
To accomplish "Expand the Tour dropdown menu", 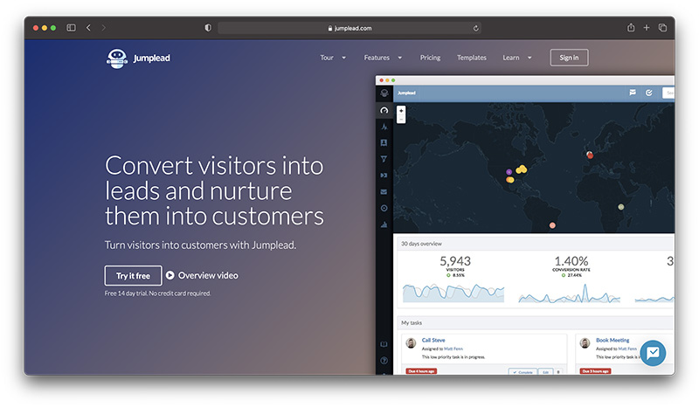I will point(333,58).
